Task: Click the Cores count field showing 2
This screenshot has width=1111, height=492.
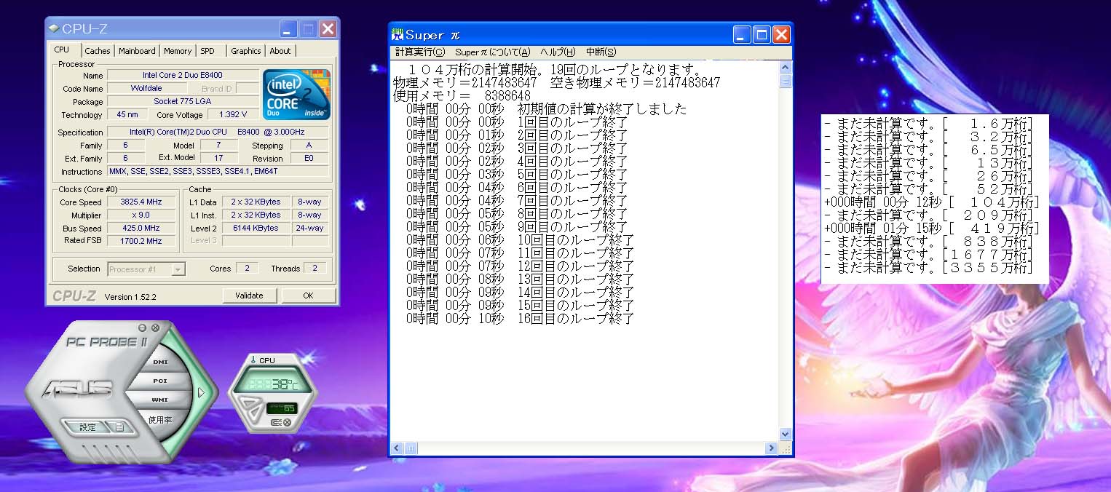Action: click(x=247, y=269)
